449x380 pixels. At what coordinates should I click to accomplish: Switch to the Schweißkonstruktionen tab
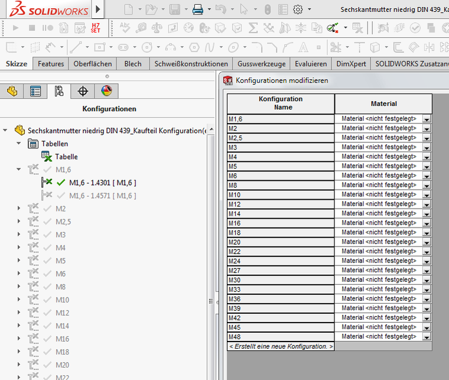(x=191, y=64)
